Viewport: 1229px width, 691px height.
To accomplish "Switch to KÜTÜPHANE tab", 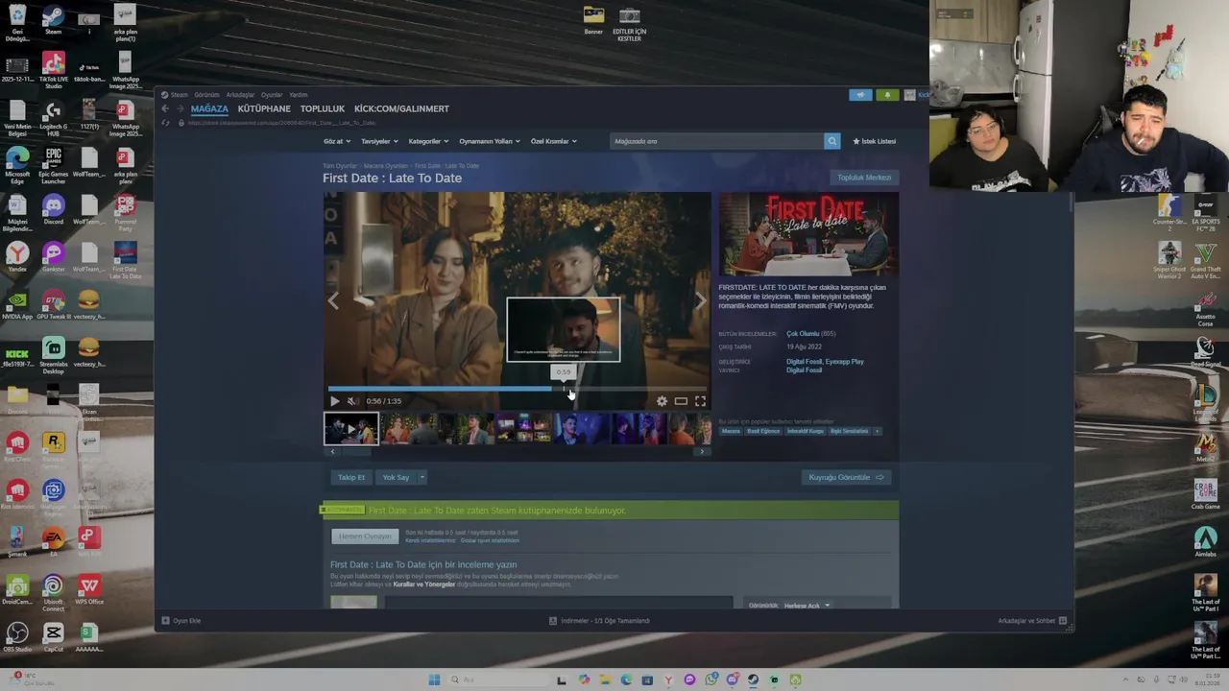I will pyautogui.click(x=264, y=108).
